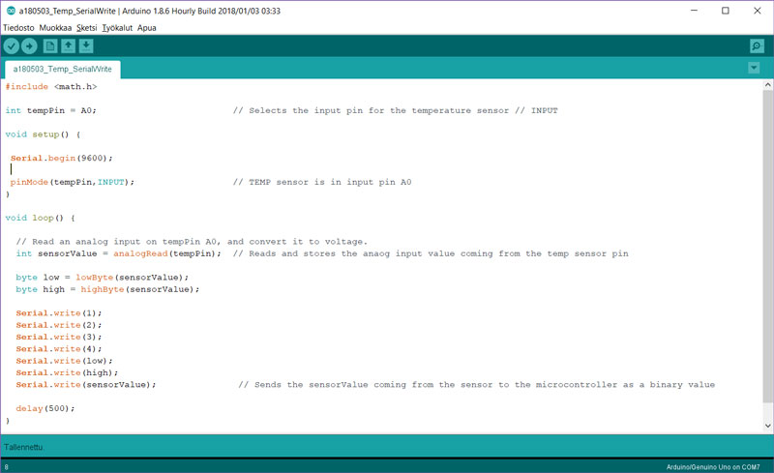Open the Serial Monitor magnifier icon
774x473 pixels.
[757, 45]
